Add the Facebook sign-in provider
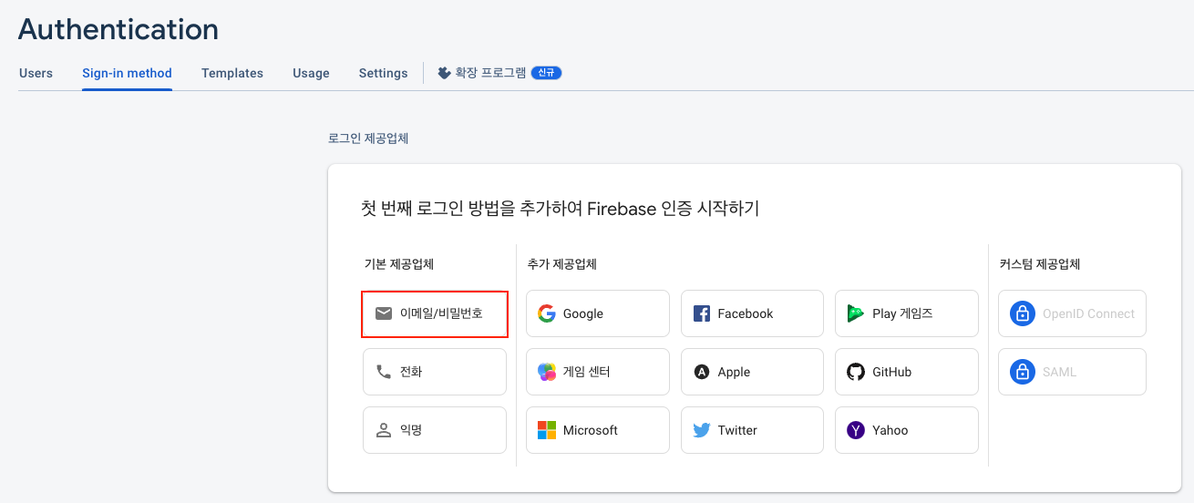The image size is (1194, 503). (x=752, y=313)
